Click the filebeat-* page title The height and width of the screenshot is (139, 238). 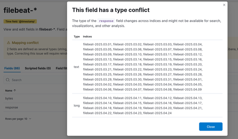(20, 10)
